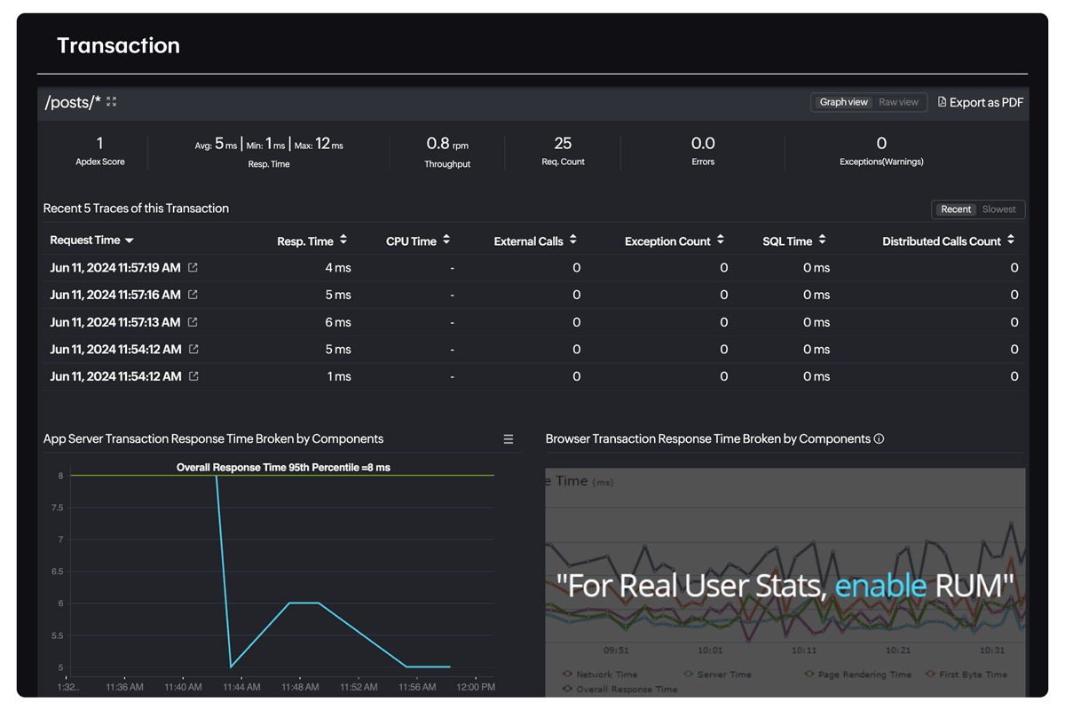This screenshot has height=710, width=1065.
Task: Sort by SQL Time column
Action: click(x=823, y=240)
